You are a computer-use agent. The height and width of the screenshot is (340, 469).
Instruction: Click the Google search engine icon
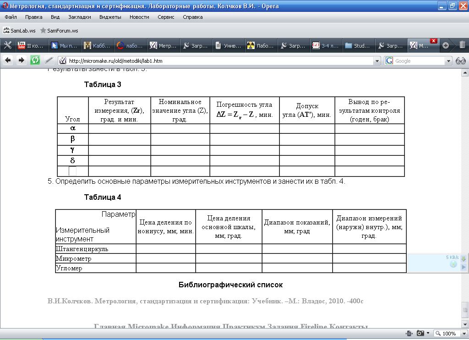pyautogui.click(x=389, y=61)
